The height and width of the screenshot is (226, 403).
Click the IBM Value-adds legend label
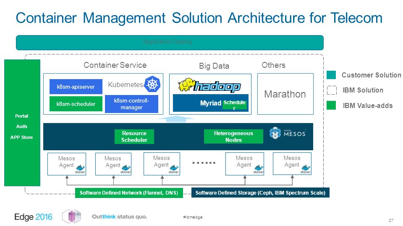368,105
